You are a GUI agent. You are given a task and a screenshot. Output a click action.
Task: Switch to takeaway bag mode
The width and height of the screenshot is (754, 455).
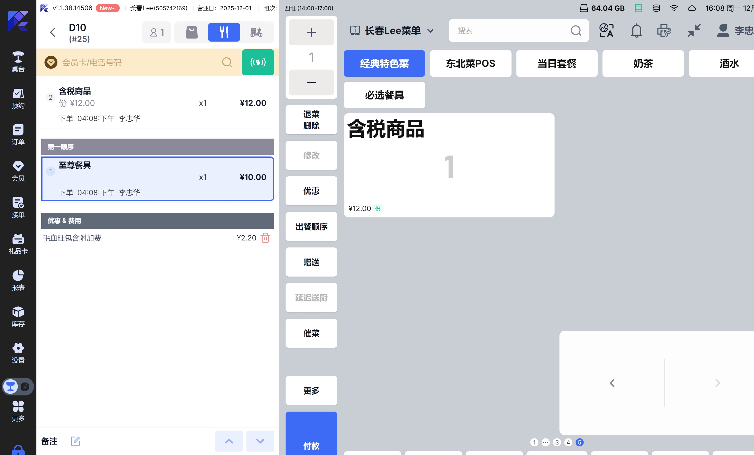191,32
